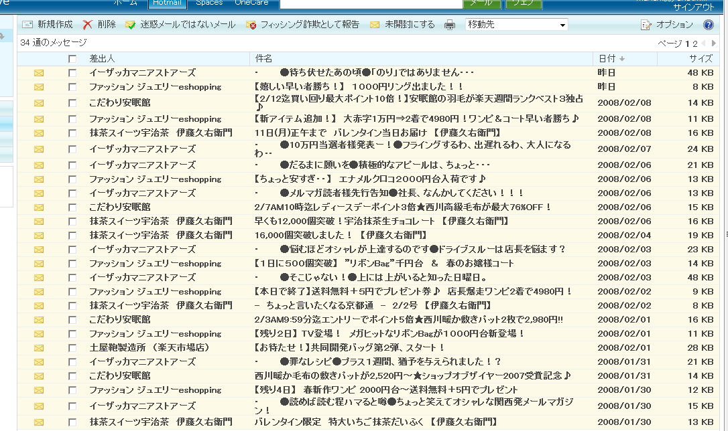
Task: Click the green メール search button
Action: point(482,3)
